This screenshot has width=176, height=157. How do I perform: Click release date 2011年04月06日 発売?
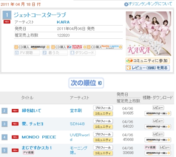76,29
